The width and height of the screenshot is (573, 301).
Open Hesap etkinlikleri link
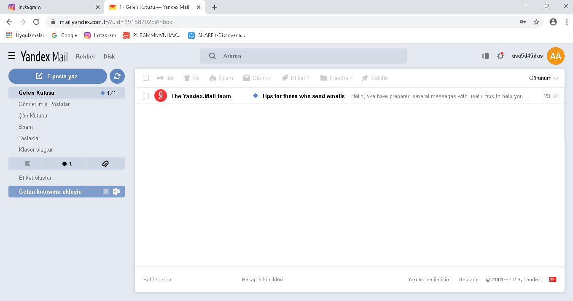(263, 280)
